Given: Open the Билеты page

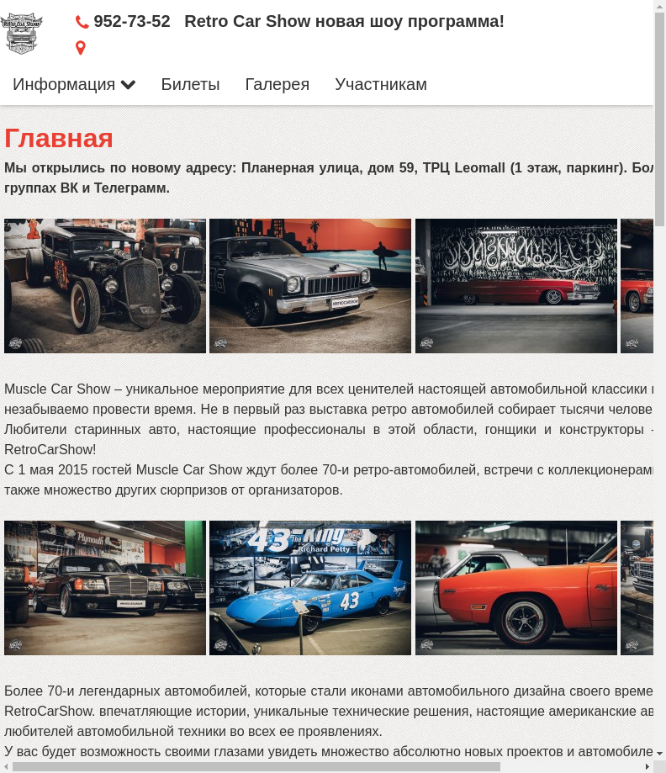Looking at the screenshot, I should coord(190,84).
